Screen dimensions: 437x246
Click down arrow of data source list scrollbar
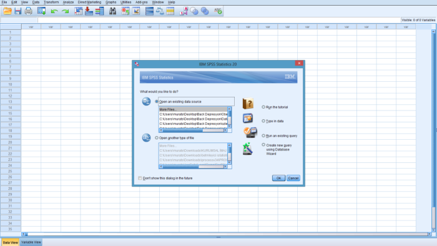[x=229, y=126]
